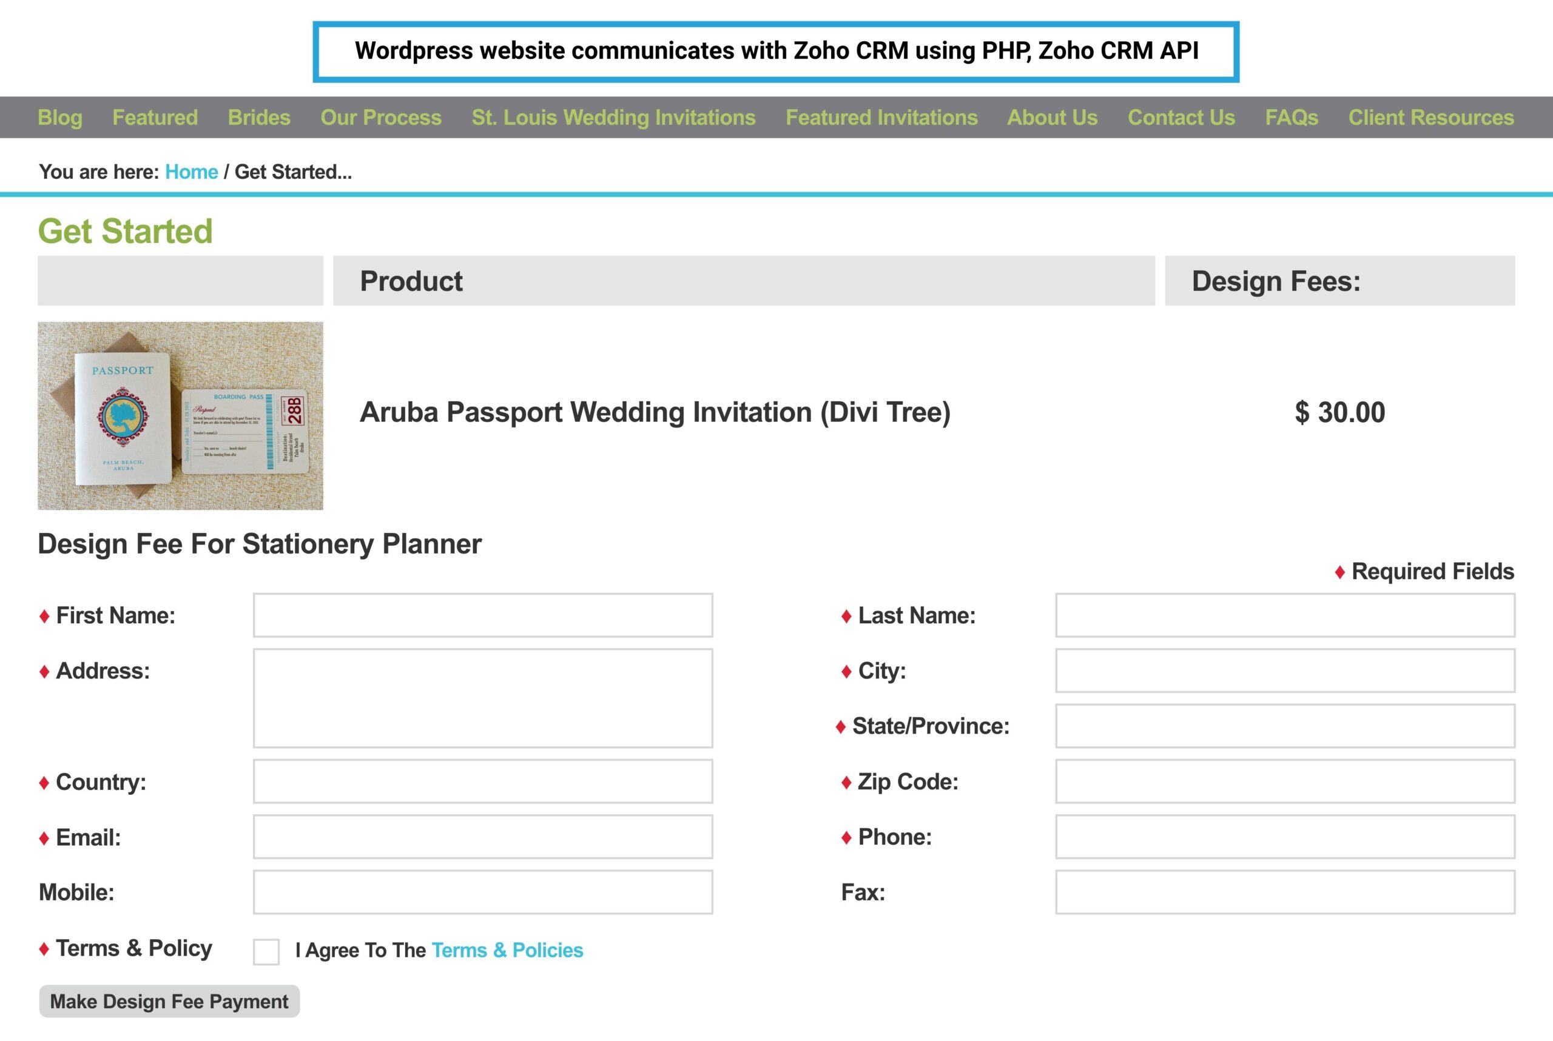The width and height of the screenshot is (1553, 1041).
Task: Open the FAQs navigation item
Action: [1292, 118]
